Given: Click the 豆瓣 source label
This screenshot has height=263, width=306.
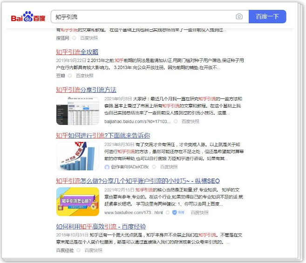Looking at the screenshot, I should pyautogui.click(x=61, y=76).
